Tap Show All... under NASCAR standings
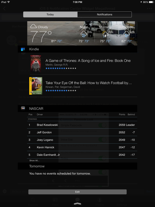The image size is (155, 207). [x=34, y=160]
